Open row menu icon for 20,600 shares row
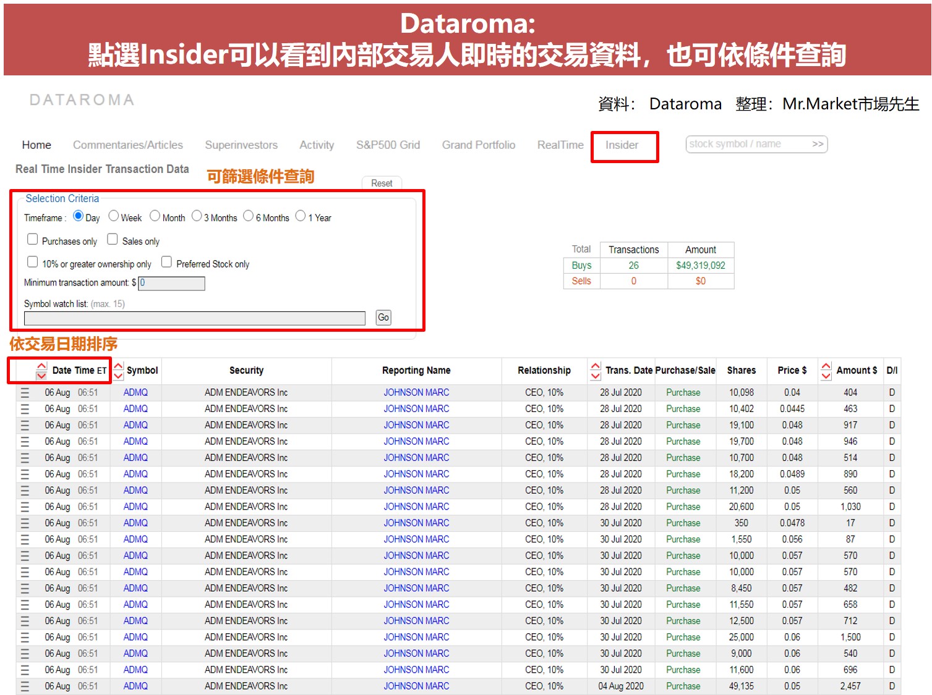932x695 pixels. (25, 507)
